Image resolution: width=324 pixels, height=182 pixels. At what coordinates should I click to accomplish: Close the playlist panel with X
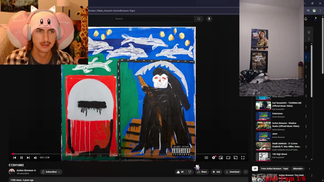tap(309, 32)
